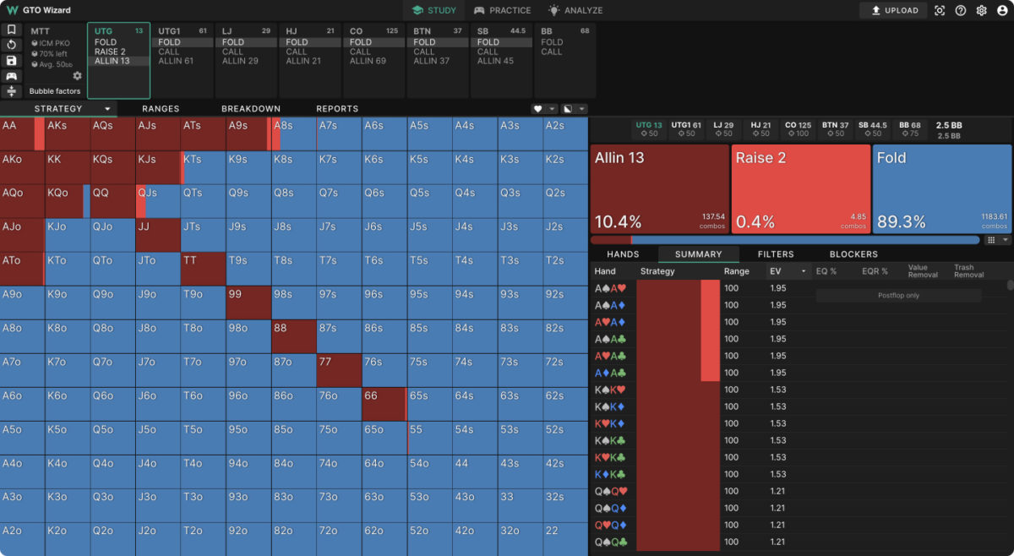Viewport: 1014px width, 556px height.
Task: Switch to the Practice tab
Action: [502, 10]
